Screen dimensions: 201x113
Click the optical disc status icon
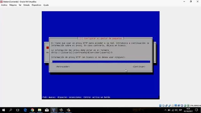pos(163,105)
